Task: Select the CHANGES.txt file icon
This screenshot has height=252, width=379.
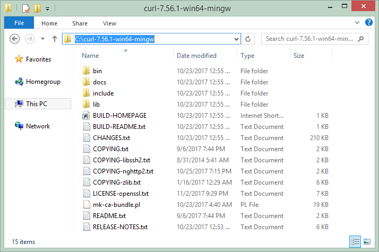Action: tap(87, 138)
